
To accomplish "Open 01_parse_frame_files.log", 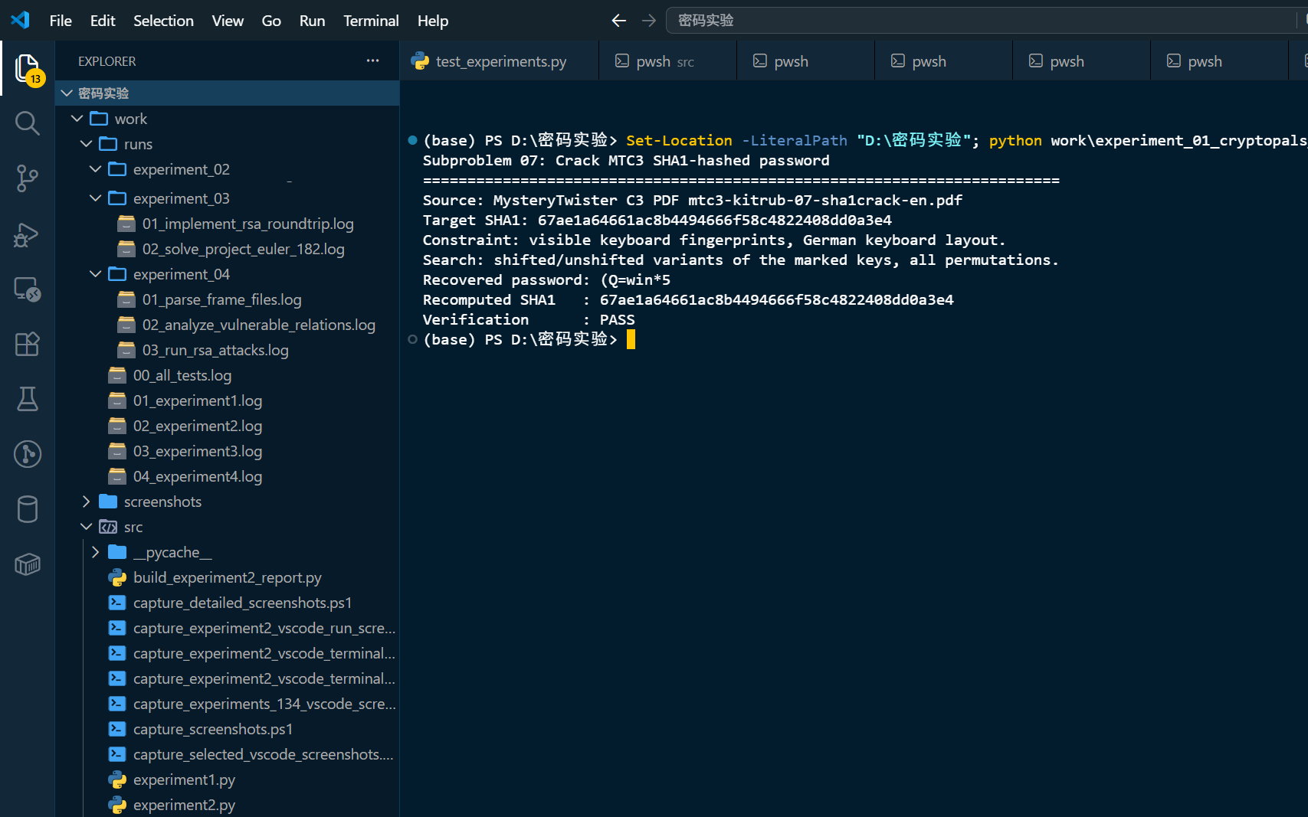I will click(221, 299).
